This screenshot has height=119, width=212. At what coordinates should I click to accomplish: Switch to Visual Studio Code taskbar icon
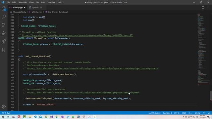tap(35, 117)
